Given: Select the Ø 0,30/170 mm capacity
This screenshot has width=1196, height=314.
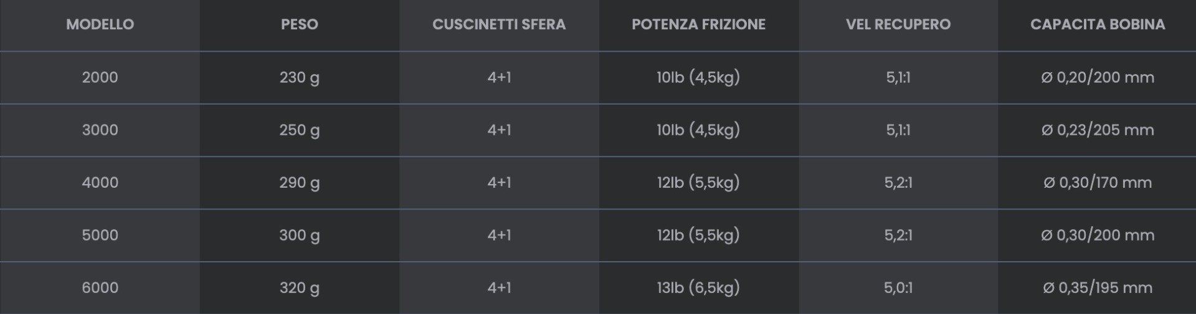Looking at the screenshot, I should point(1097,182).
